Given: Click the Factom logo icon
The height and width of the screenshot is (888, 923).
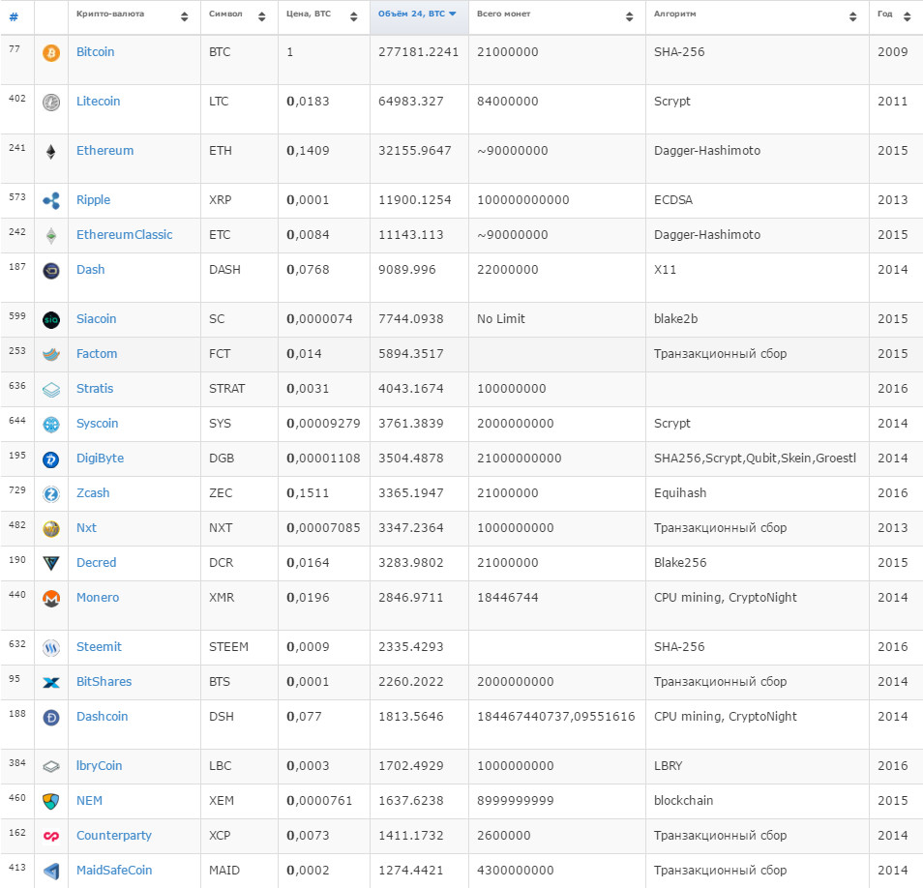Looking at the screenshot, I should (x=51, y=355).
